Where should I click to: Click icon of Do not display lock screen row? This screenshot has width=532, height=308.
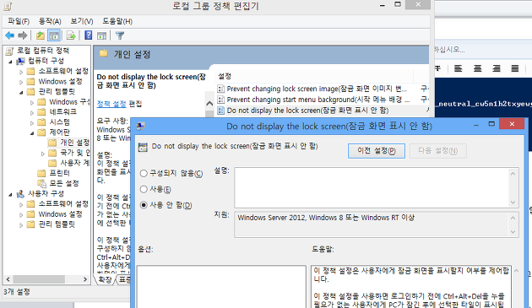221,111
